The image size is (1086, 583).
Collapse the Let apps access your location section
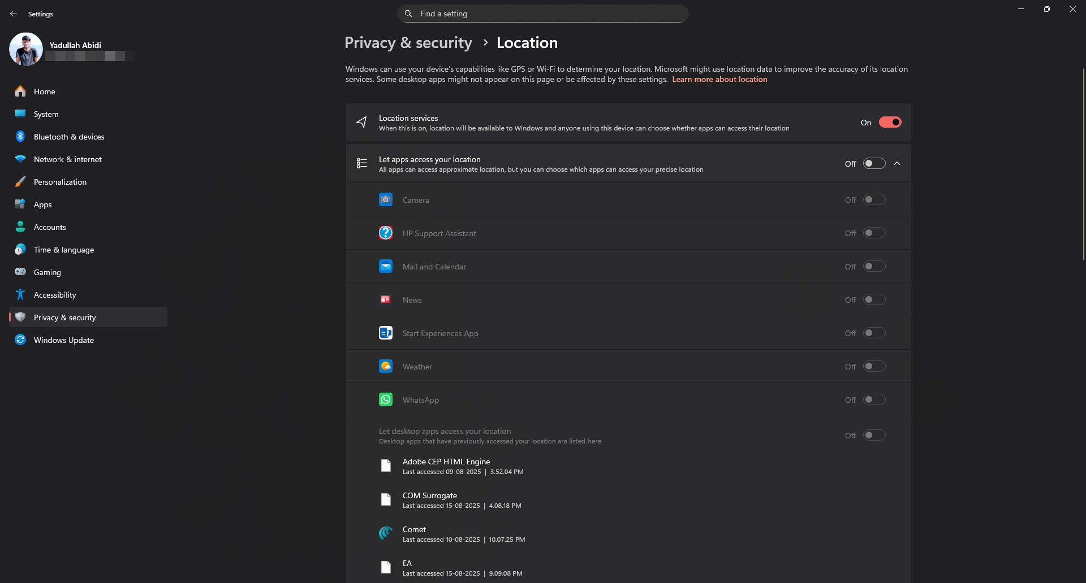897,163
